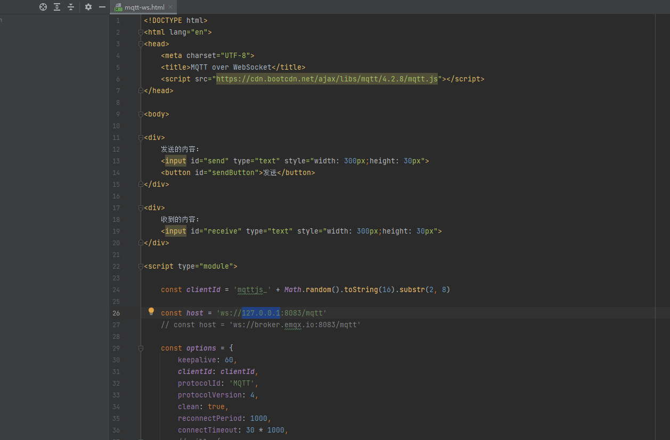The height and width of the screenshot is (440, 670).
Task: Click the options constant name
Action: (201, 348)
